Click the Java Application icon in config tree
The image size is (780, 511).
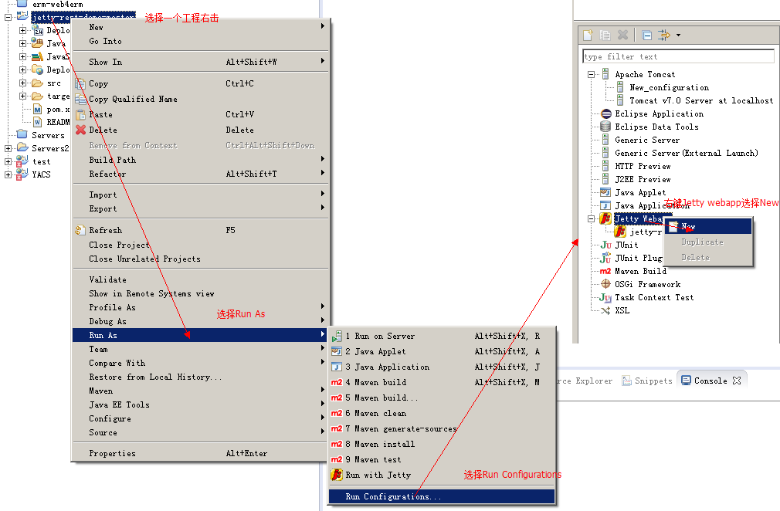605,205
